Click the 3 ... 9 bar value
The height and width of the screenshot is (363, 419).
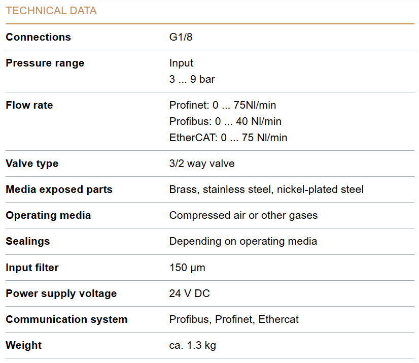tap(192, 79)
